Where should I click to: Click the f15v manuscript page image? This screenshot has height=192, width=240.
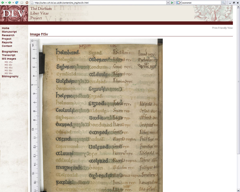pos(102,116)
